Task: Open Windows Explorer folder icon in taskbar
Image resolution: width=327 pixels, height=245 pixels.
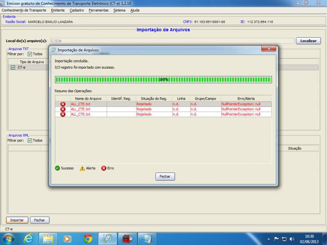Action: pos(48,239)
